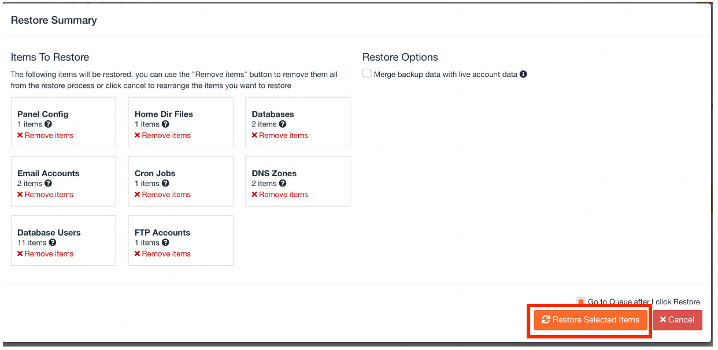Image resolution: width=718 pixels, height=350 pixels.
Task: Click DNS Zones items help icon
Action: (x=283, y=184)
